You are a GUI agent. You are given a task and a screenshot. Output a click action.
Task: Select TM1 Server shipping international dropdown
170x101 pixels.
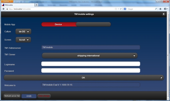tap(90, 55)
